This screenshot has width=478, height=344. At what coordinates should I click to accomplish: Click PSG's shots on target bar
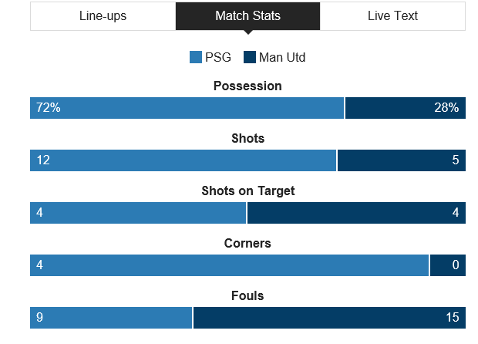(138, 213)
